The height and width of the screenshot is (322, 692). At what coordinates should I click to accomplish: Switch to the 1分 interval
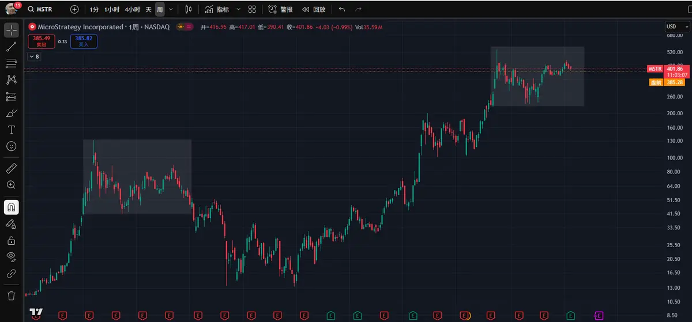[95, 9]
